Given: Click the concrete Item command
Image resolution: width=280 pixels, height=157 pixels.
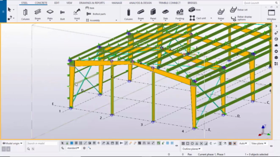Looking at the screenshot, I should [x=194, y=10].
